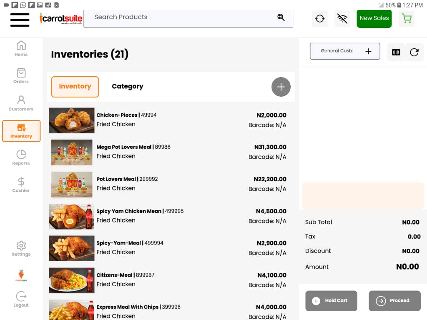Image resolution: width=427 pixels, height=320 pixels.
Task: Reset cart with the reload icon
Action: click(414, 52)
